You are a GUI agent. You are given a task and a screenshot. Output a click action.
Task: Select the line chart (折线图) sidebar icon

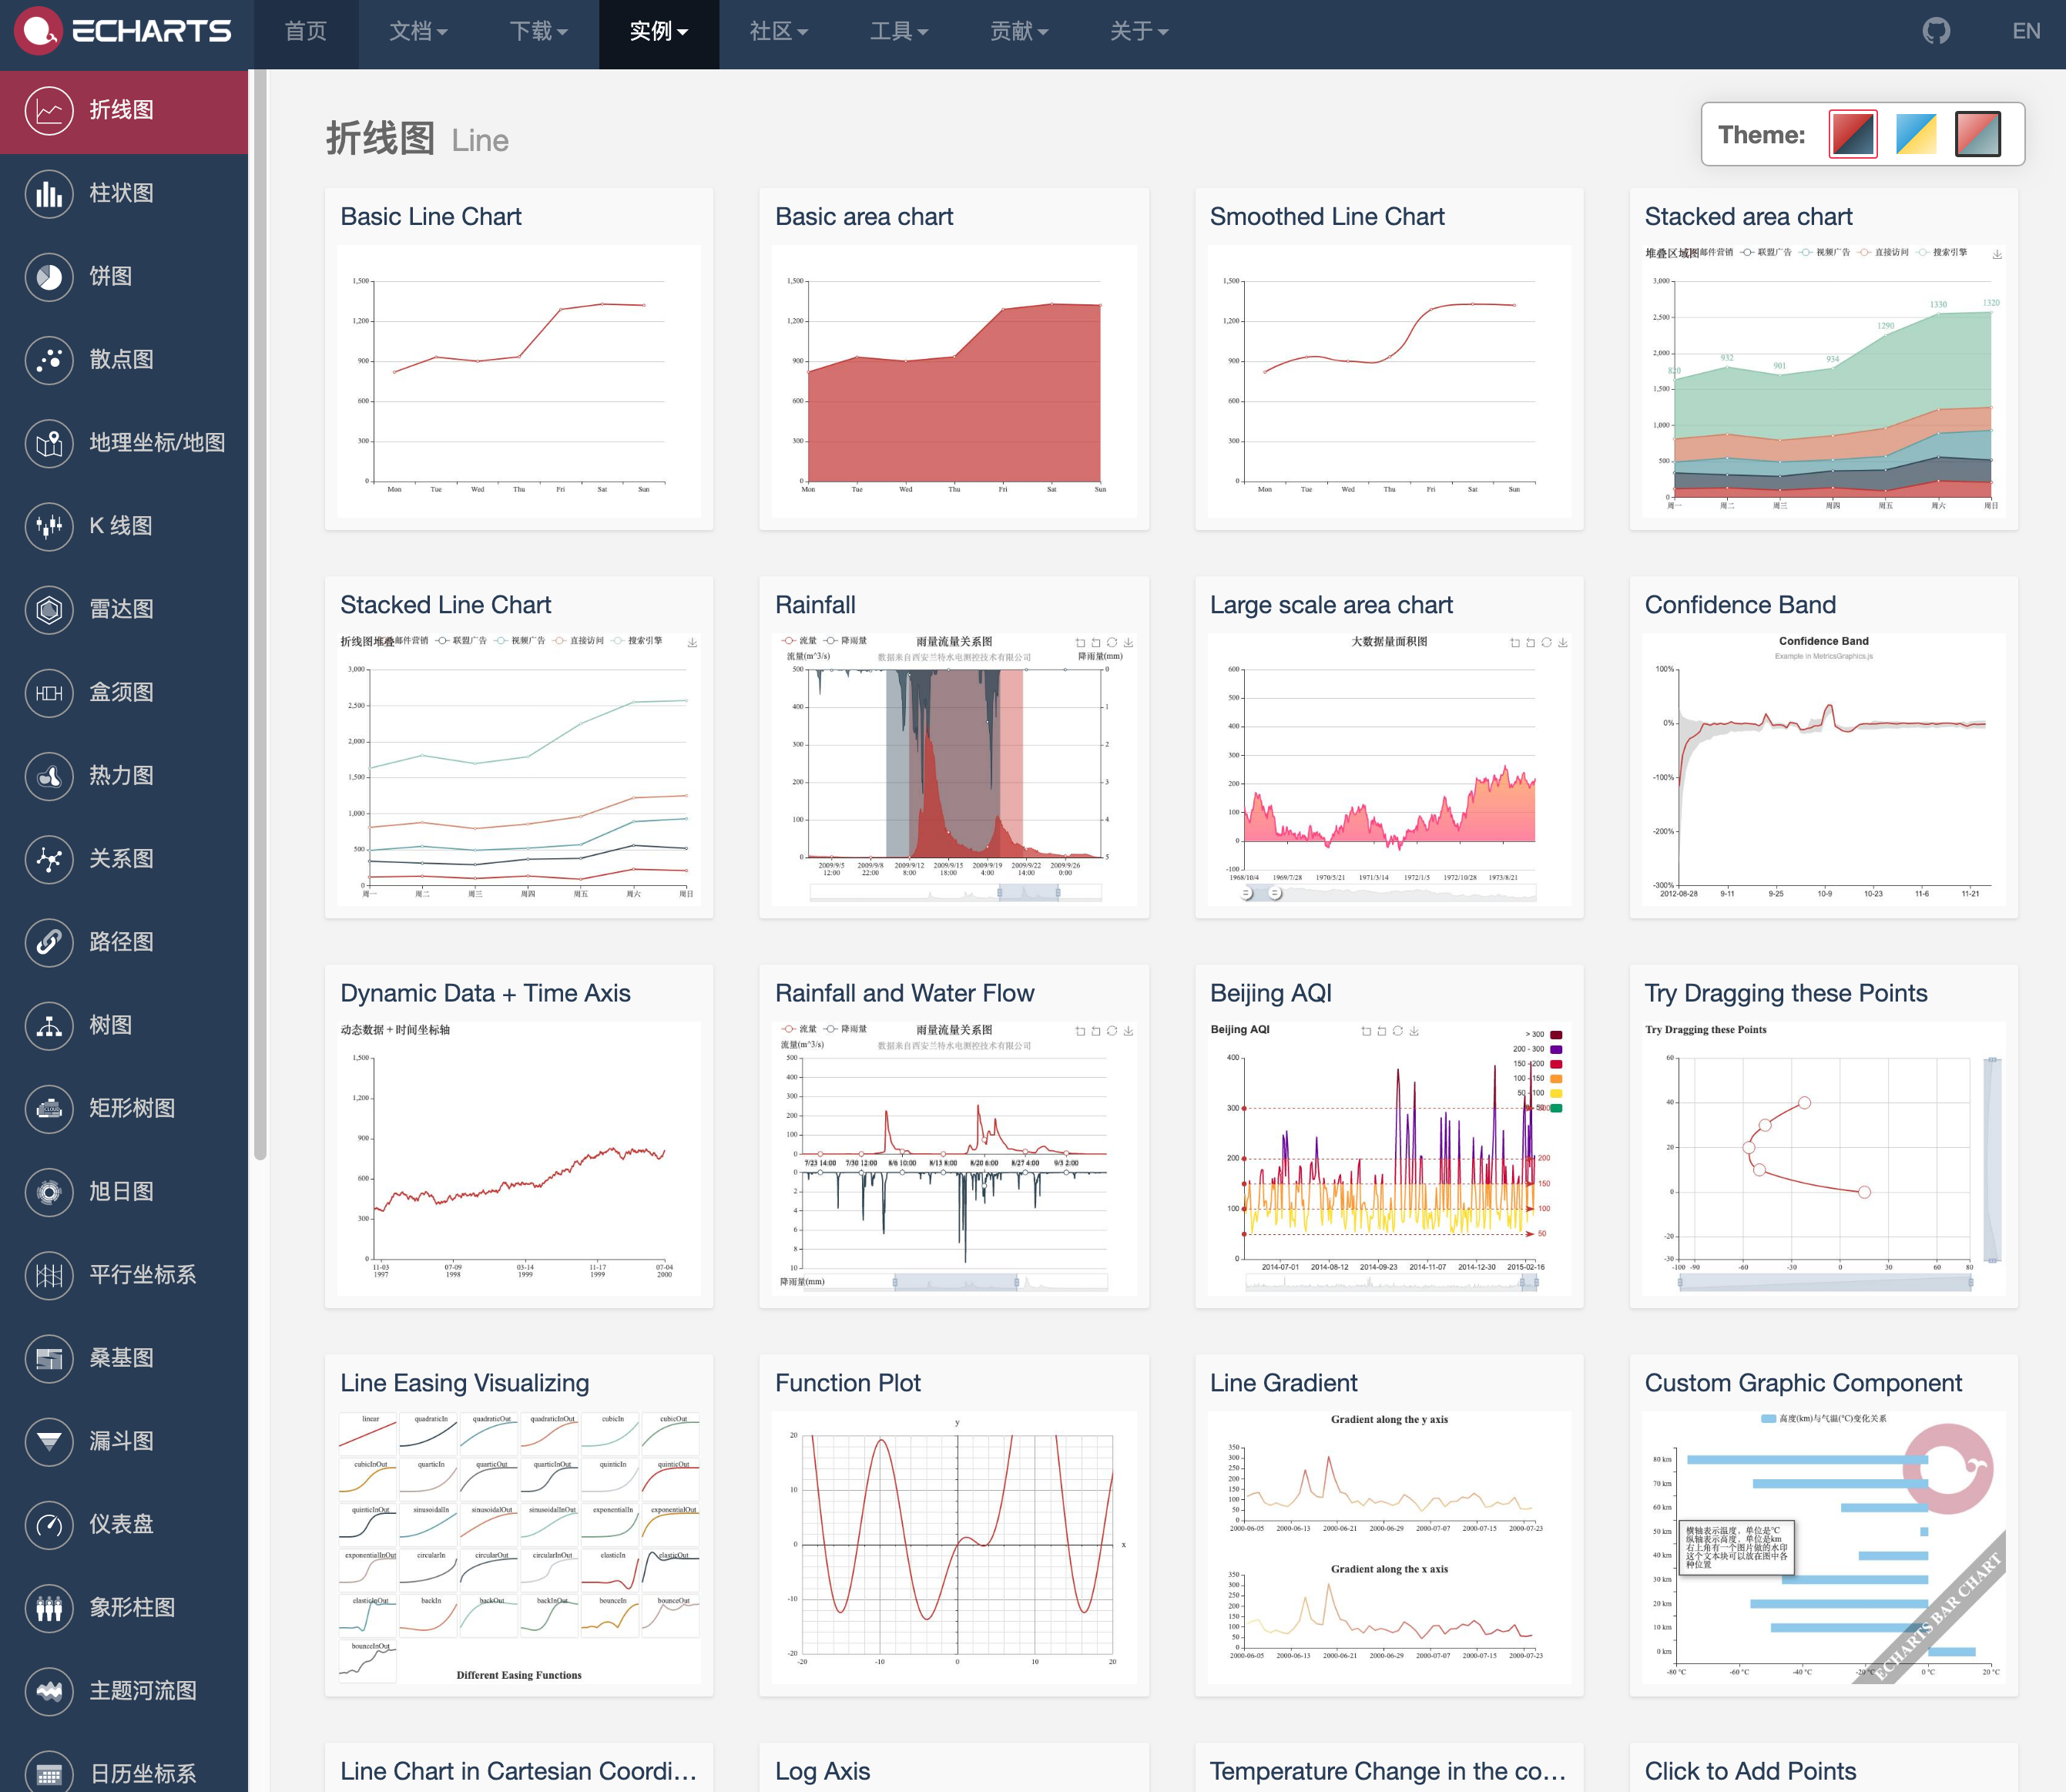pos(49,110)
